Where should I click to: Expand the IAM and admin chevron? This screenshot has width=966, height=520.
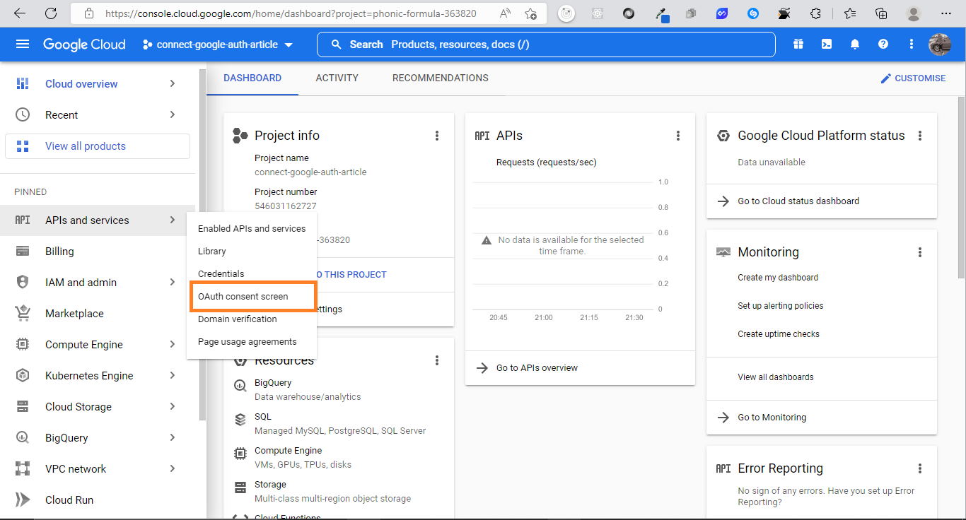[172, 282]
